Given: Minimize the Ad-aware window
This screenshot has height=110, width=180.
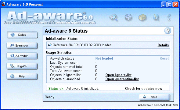Looking at the screenshot, I should [x=164, y=4].
